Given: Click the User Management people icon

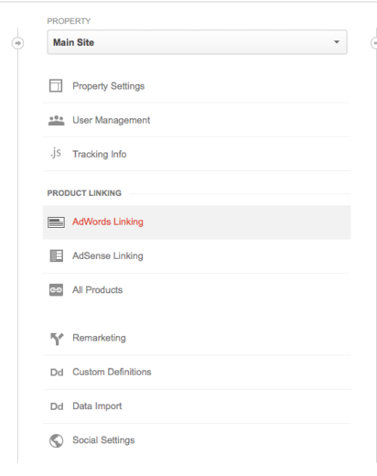Looking at the screenshot, I should [x=57, y=121].
